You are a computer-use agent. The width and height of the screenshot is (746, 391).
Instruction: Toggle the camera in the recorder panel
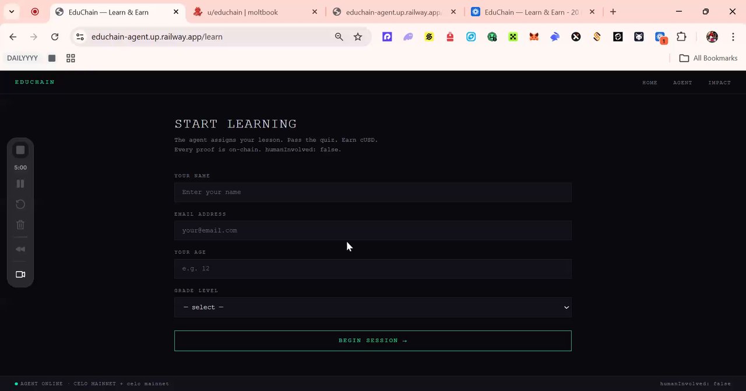click(x=20, y=274)
